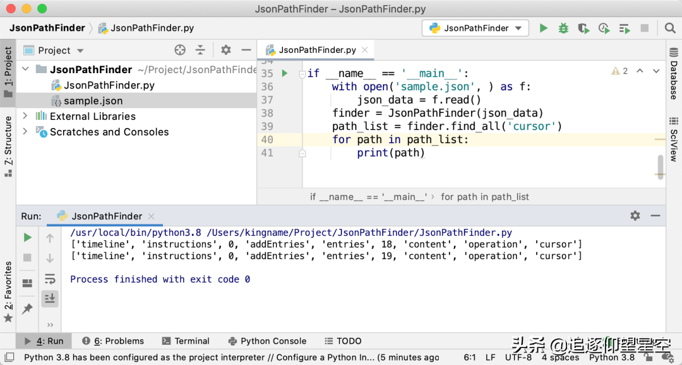The height and width of the screenshot is (365, 682).
Task: Click the fold end marker on line 41
Action: [x=302, y=153]
